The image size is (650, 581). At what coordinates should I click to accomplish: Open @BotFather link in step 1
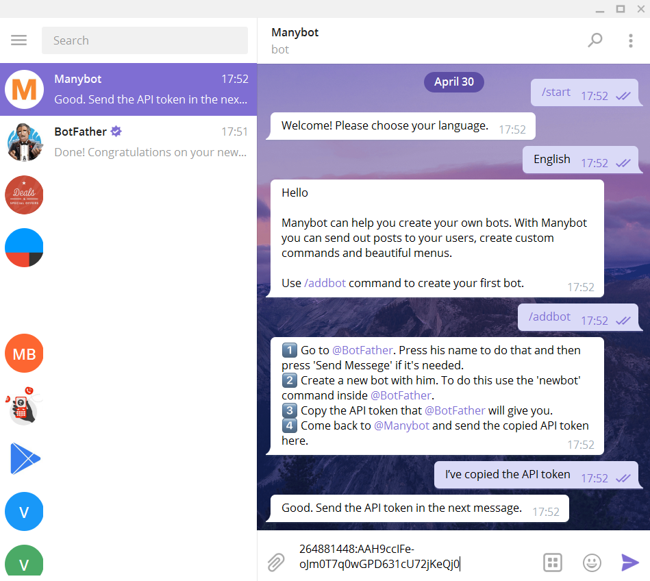click(362, 350)
